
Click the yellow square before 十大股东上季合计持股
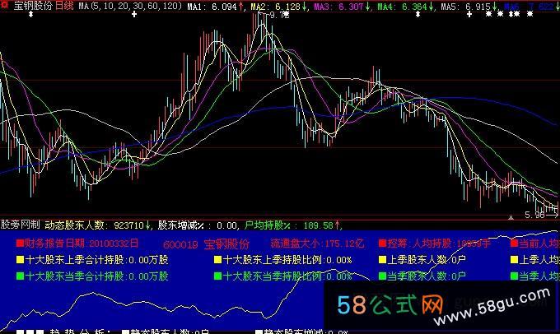click(x=21, y=260)
